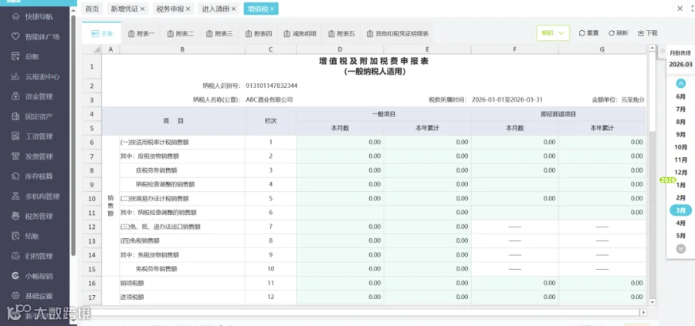Collapse the month selector panel arrow
The height and width of the screenshot is (326, 695).
click(663, 52)
